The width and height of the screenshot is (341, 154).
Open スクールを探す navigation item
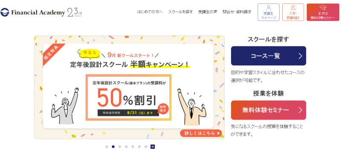tap(180, 12)
